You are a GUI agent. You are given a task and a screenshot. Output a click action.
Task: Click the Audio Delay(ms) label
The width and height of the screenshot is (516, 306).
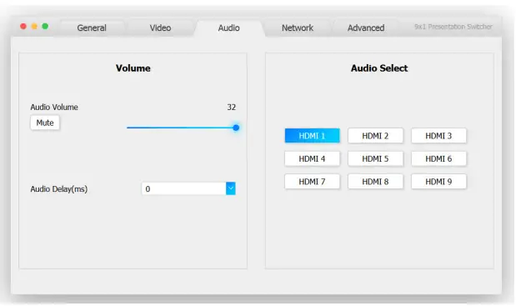pyautogui.click(x=59, y=189)
